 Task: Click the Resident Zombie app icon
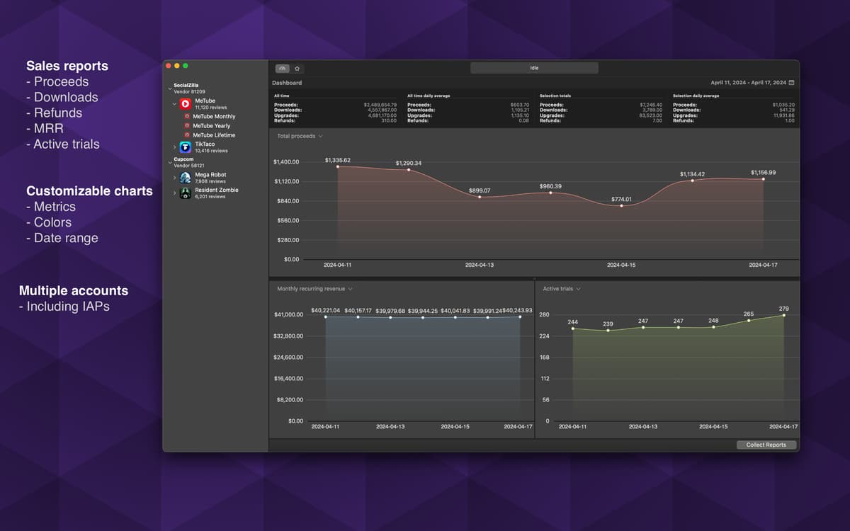(186, 193)
